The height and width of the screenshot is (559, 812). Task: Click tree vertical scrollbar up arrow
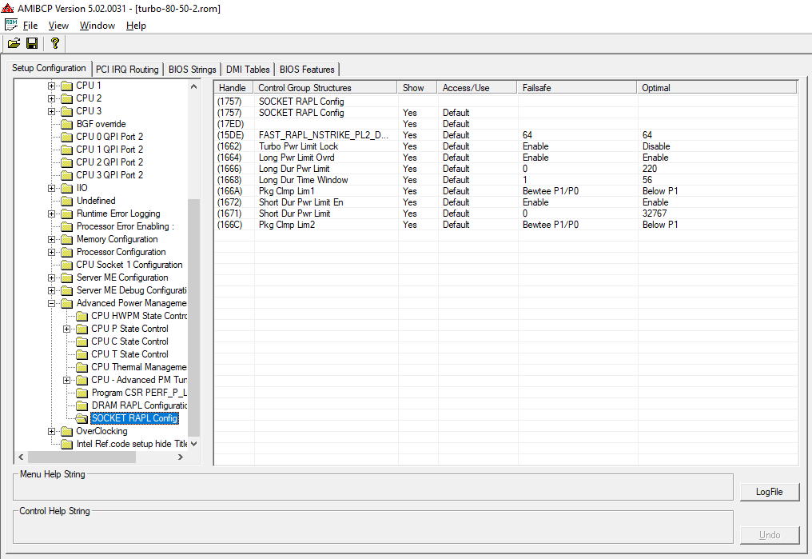193,86
